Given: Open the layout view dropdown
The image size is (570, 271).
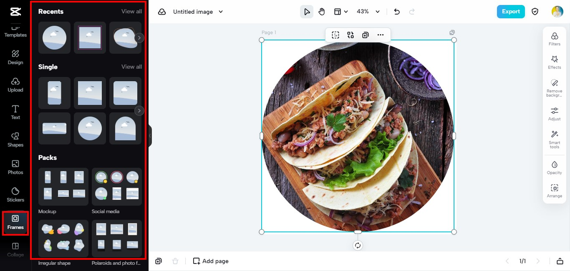Looking at the screenshot, I should click(x=341, y=12).
